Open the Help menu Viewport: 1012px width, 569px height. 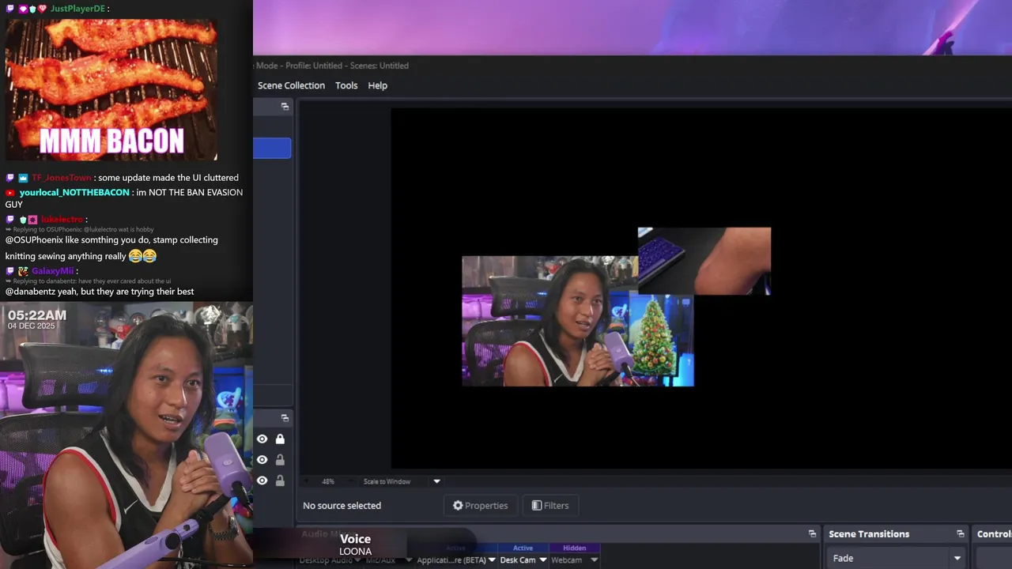pyautogui.click(x=378, y=85)
